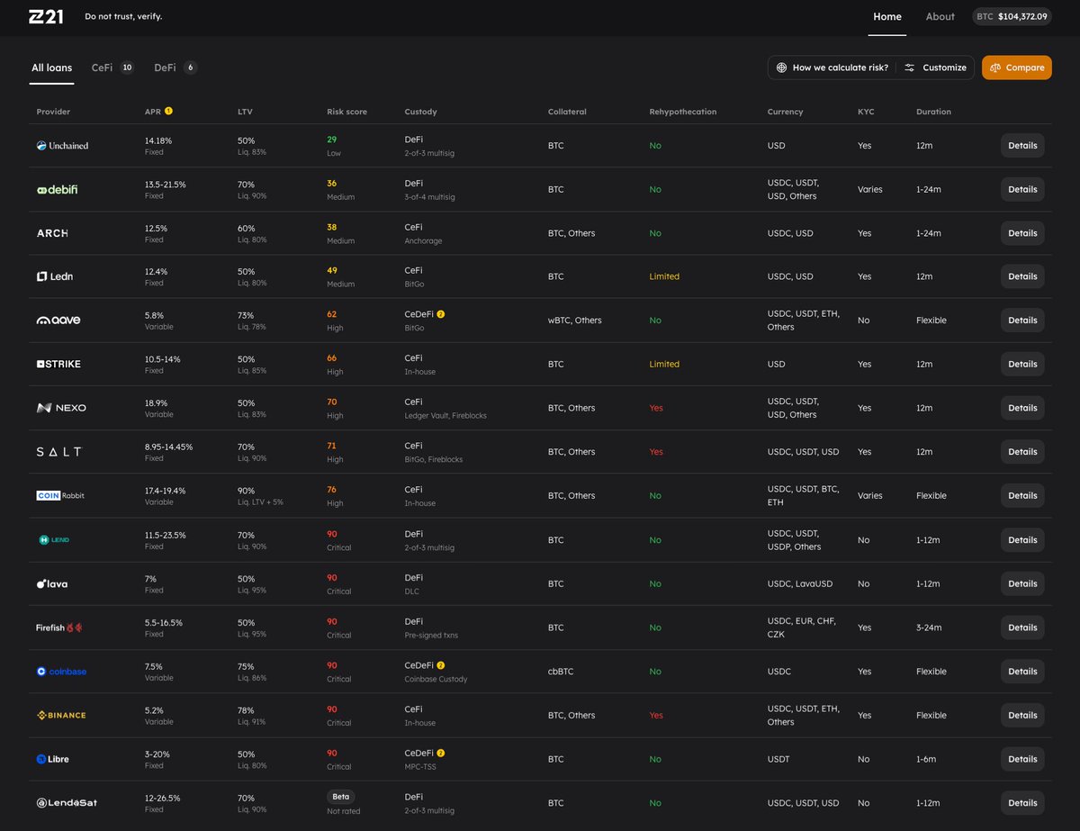Image resolution: width=1080 pixels, height=831 pixels.
Task: Show Details for LendaSat
Action: click(1022, 803)
